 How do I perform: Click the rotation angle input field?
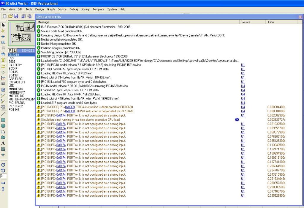tap(4, 176)
